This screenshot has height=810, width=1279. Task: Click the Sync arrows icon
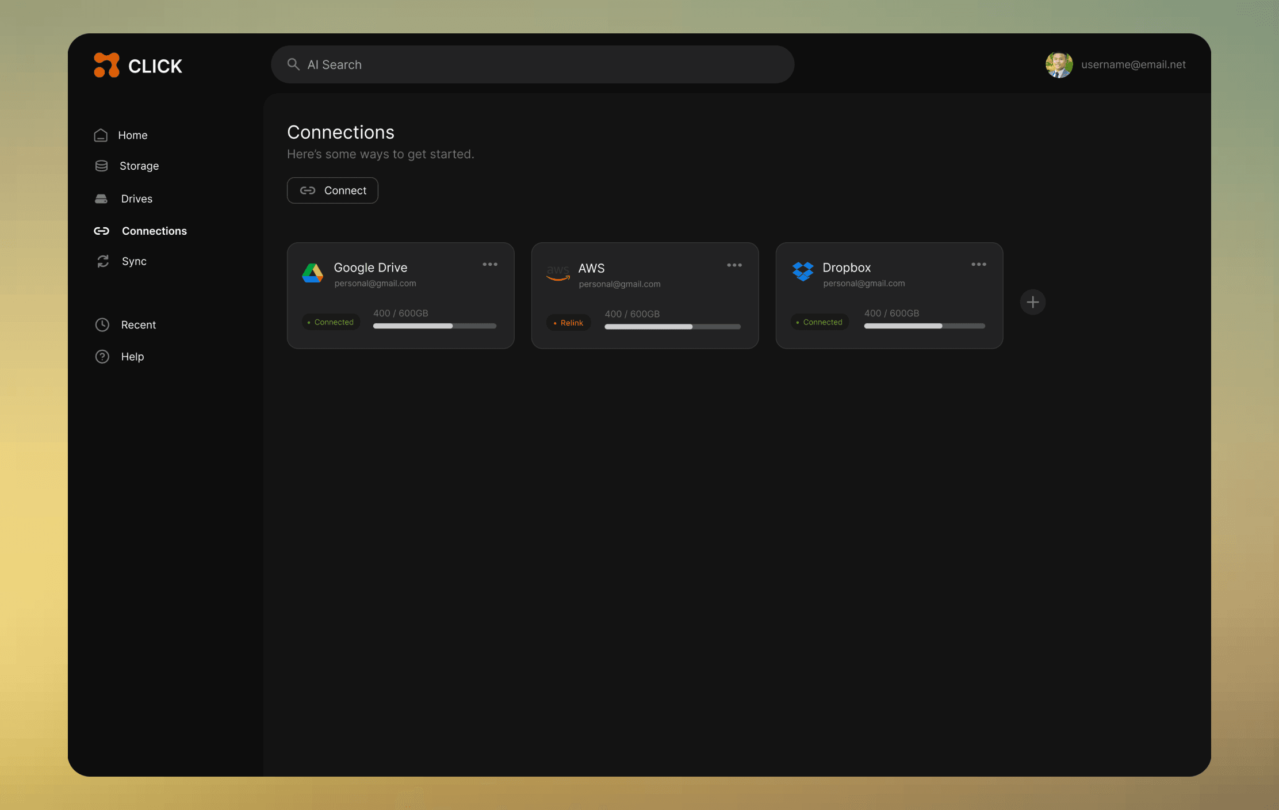103,261
